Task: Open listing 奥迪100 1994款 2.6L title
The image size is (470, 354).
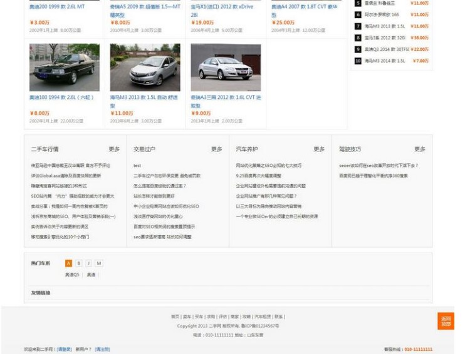Action: (62, 97)
